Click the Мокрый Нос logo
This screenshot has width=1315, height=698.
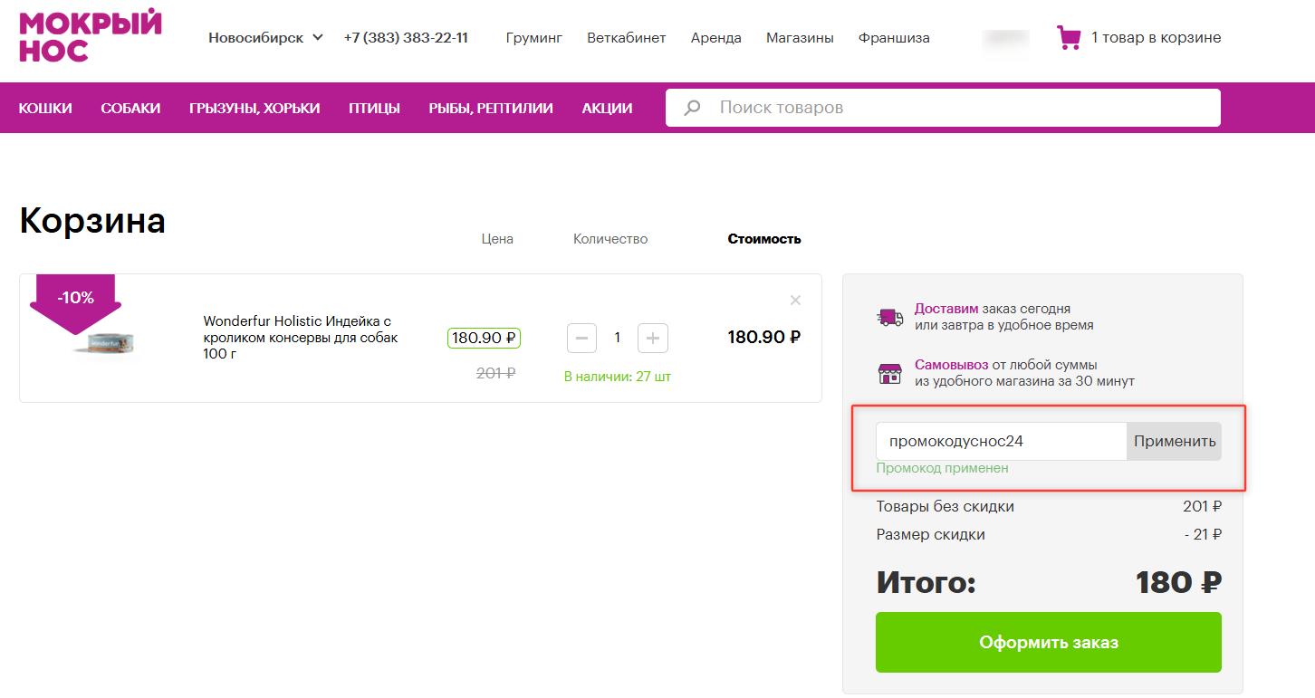(90, 36)
